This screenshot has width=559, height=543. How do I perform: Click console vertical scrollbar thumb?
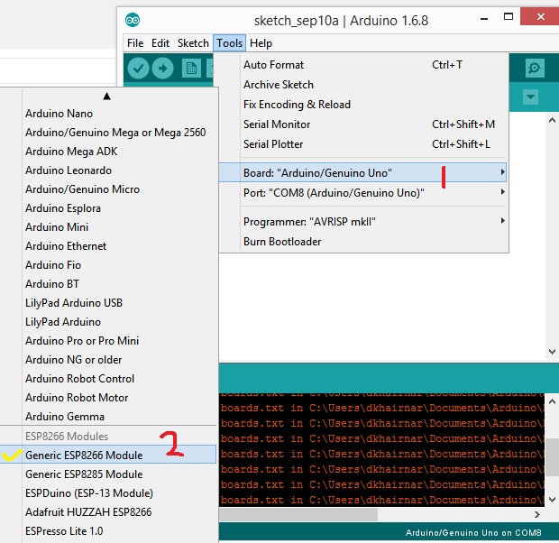tap(552, 457)
